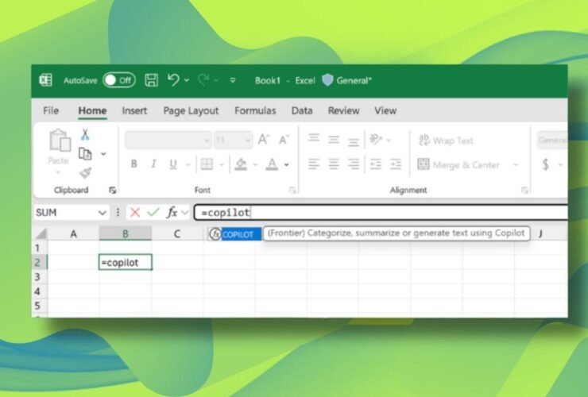Click Align Right icon
Viewport: 588px width, 397px height.
coord(354,164)
